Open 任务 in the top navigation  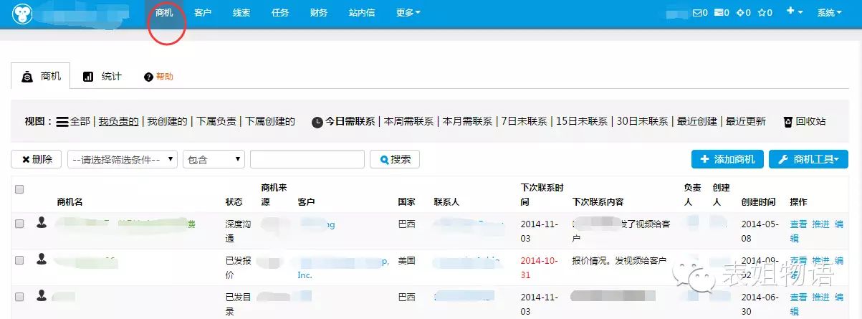click(x=280, y=13)
